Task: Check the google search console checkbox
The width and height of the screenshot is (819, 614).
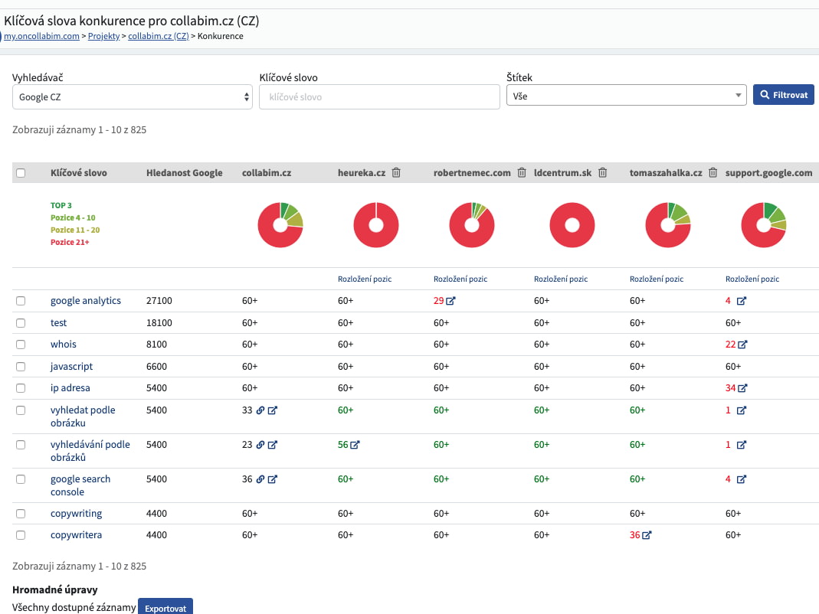Action: tap(21, 479)
